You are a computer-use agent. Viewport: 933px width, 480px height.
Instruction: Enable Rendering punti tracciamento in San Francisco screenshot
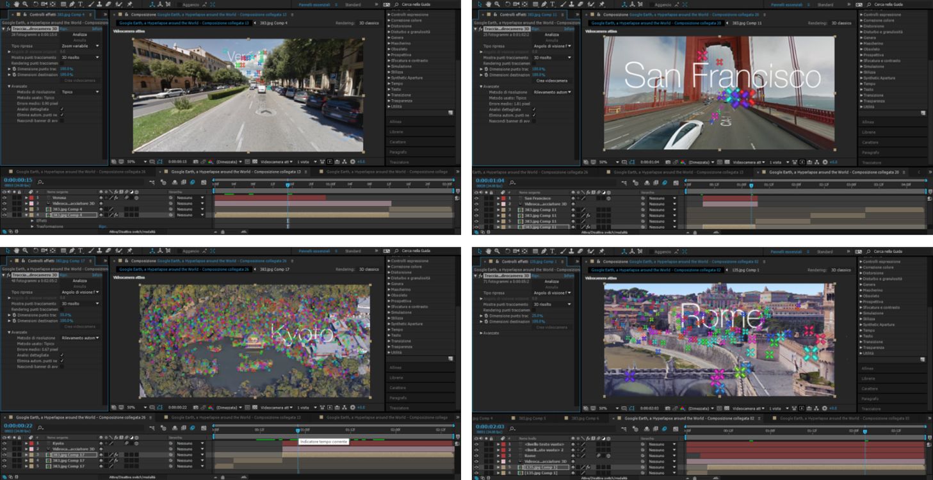534,63
